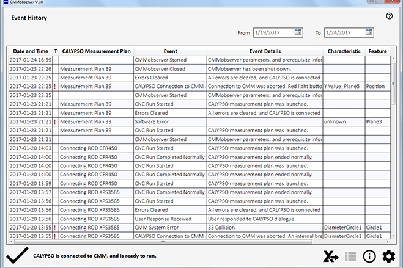The height and width of the screenshot is (268, 403).
Task: Click the scroll up arrow of the table
Action: point(393,59)
